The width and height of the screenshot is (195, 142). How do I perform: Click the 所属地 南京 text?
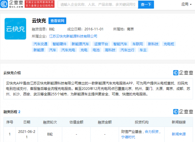click(x=123, y=29)
